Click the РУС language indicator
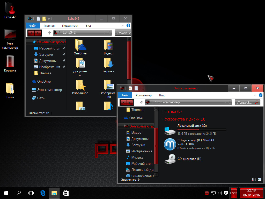265x199 pixels. [234, 193]
